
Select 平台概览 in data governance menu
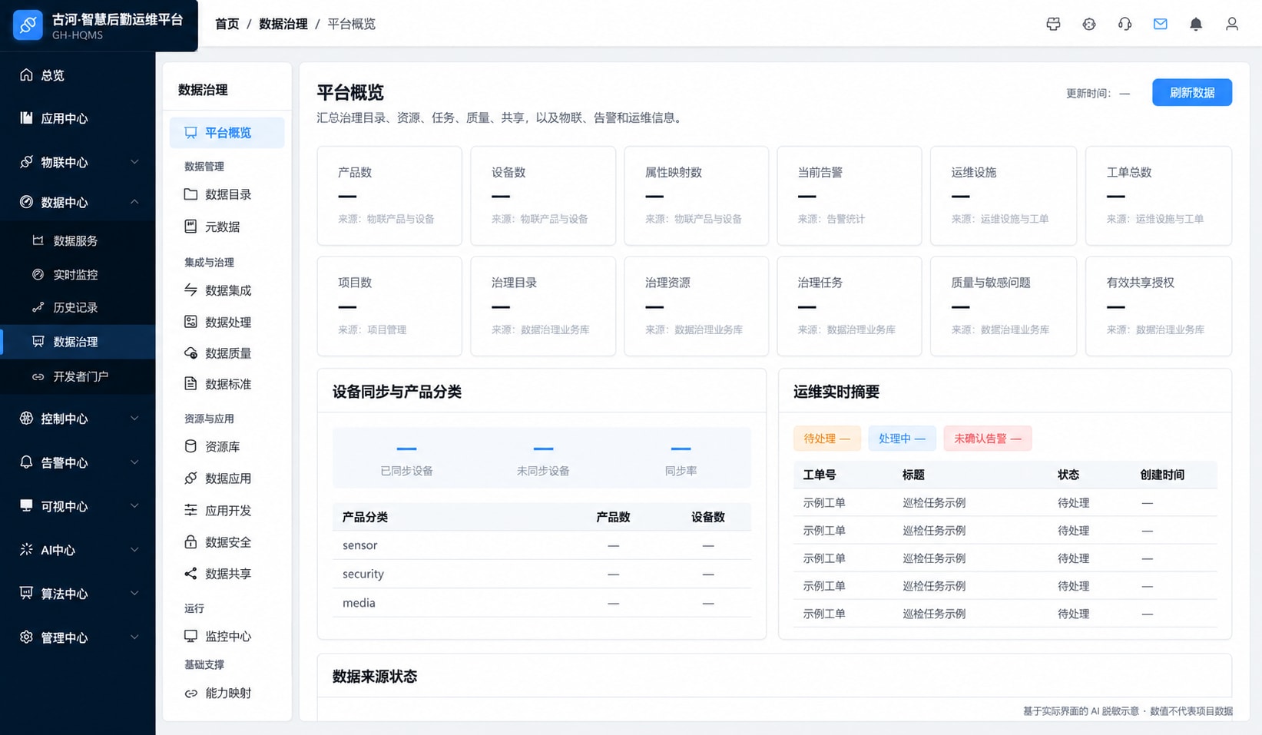coord(227,133)
